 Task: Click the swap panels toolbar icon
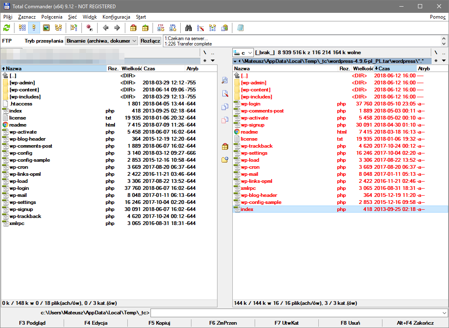(x=74, y=28)
